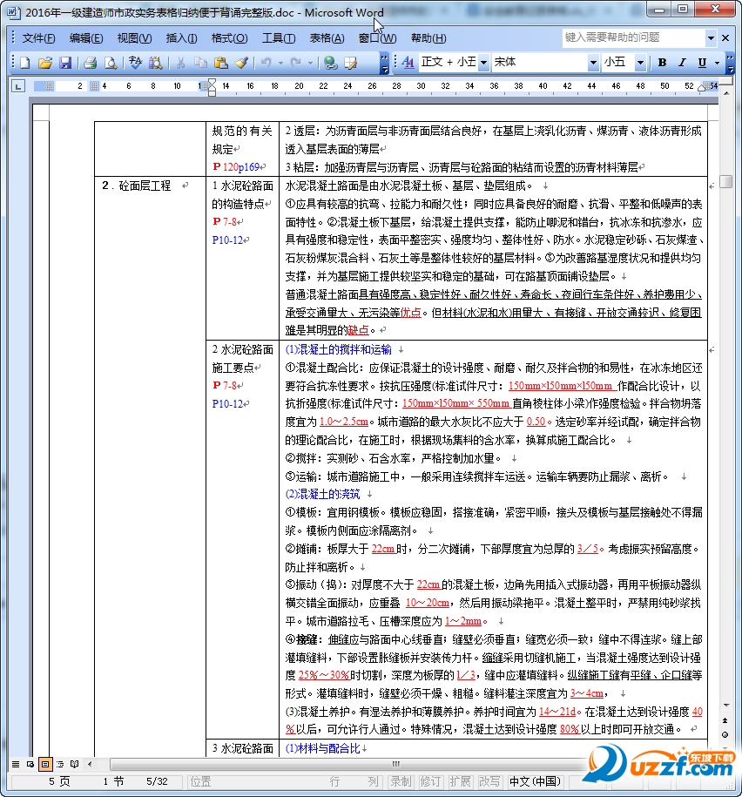Open the font size dropdown showing 小五
Screen dimensions: 742x797
(640, 63)
